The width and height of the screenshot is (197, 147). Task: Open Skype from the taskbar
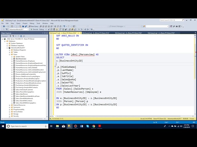point(87,126)
